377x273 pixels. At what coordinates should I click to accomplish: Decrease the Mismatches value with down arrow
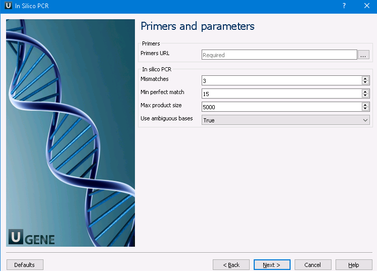[365, 82]
